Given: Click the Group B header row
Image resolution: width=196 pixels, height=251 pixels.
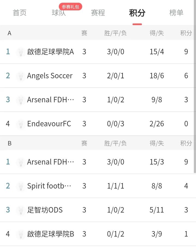Looking at the screenshot, I should [x=97, y=143].
